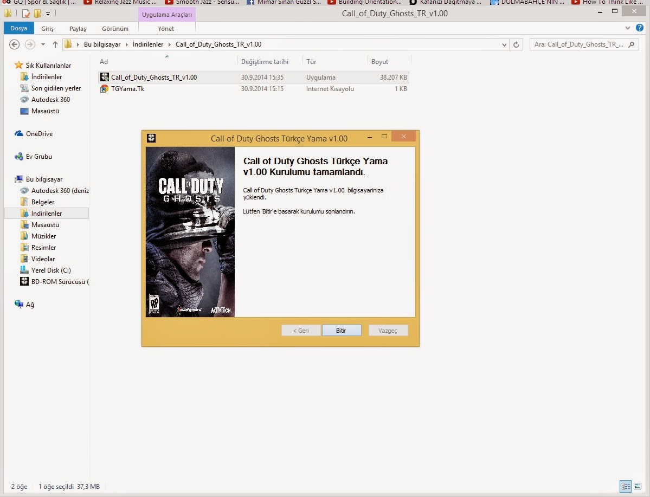Sort by the Boyut column header
Image resolution: width=650 pixels, height=497 pixels.
[x=389, y=61]
